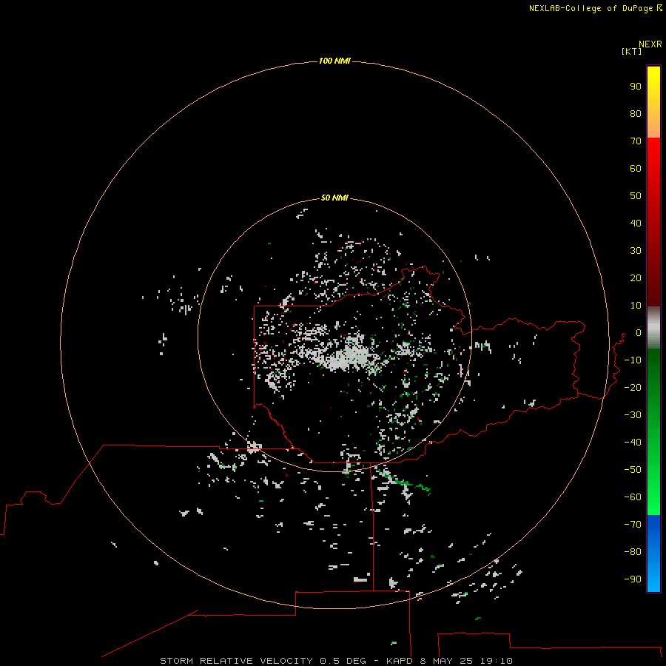Image resolution: width=666 pixels, height=666 pixels.
Task: Click the blue segment of color bar
Action: pyautogui.click(x=653, y=553)
